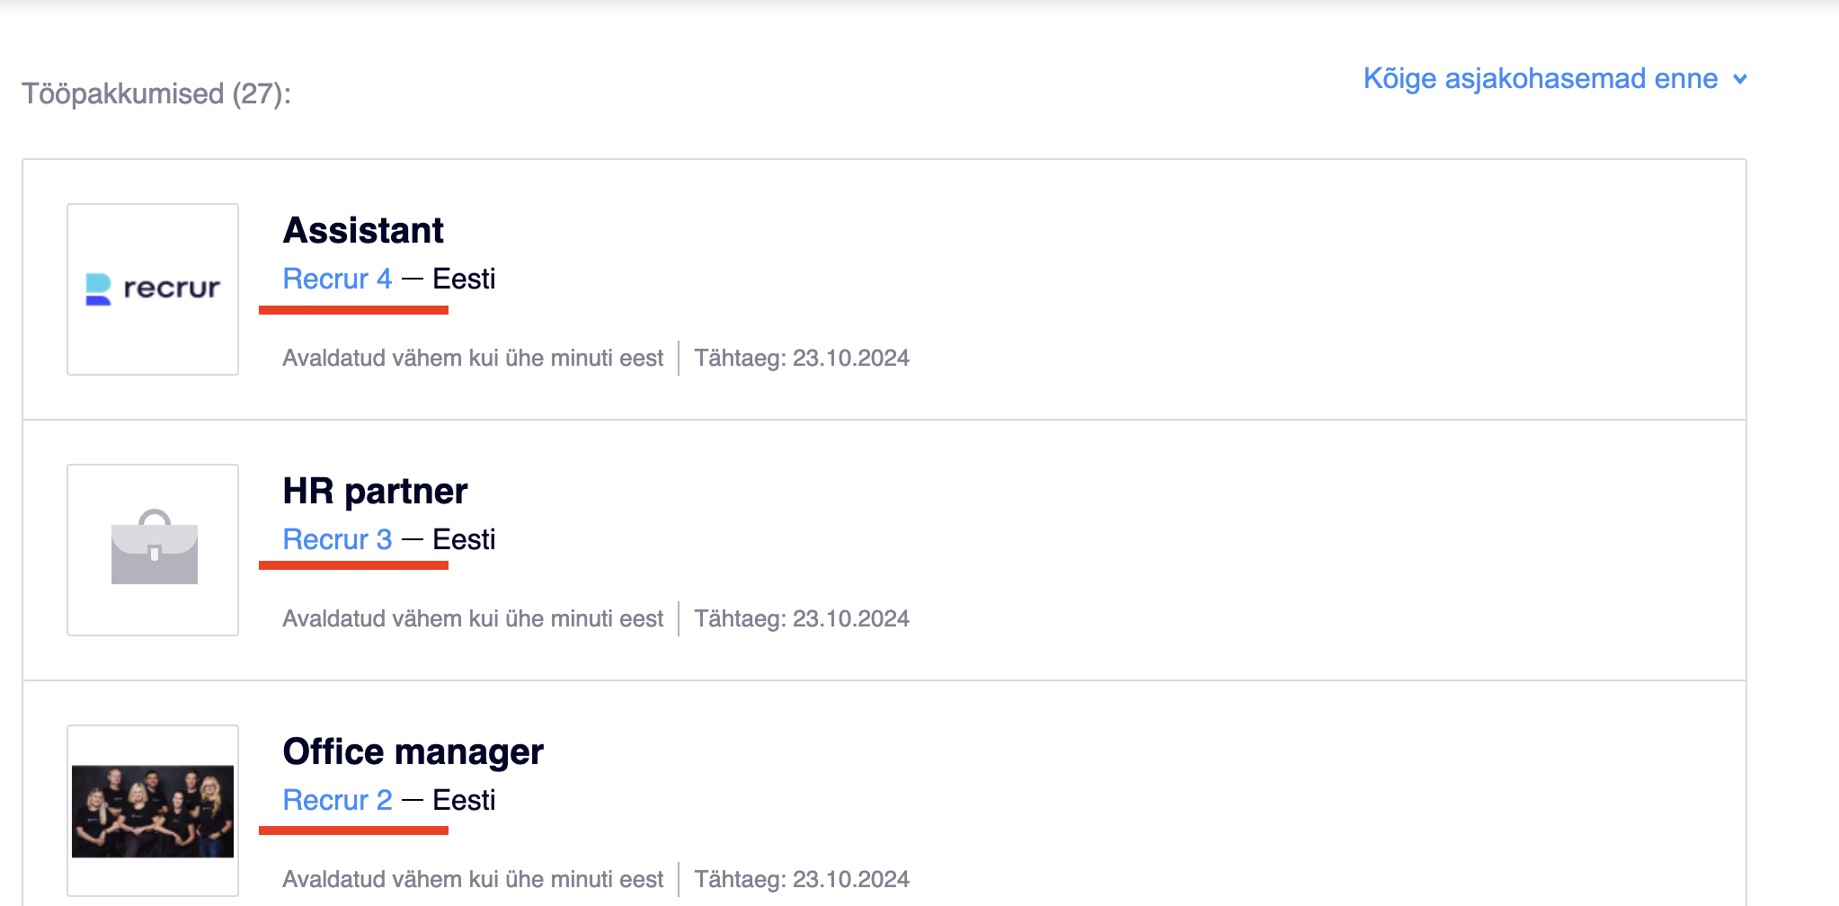The height and width of the screenshot is (906, 1839).
Task: Click the Eesti location on the HR partner job
Action: (x=464, y=540)
